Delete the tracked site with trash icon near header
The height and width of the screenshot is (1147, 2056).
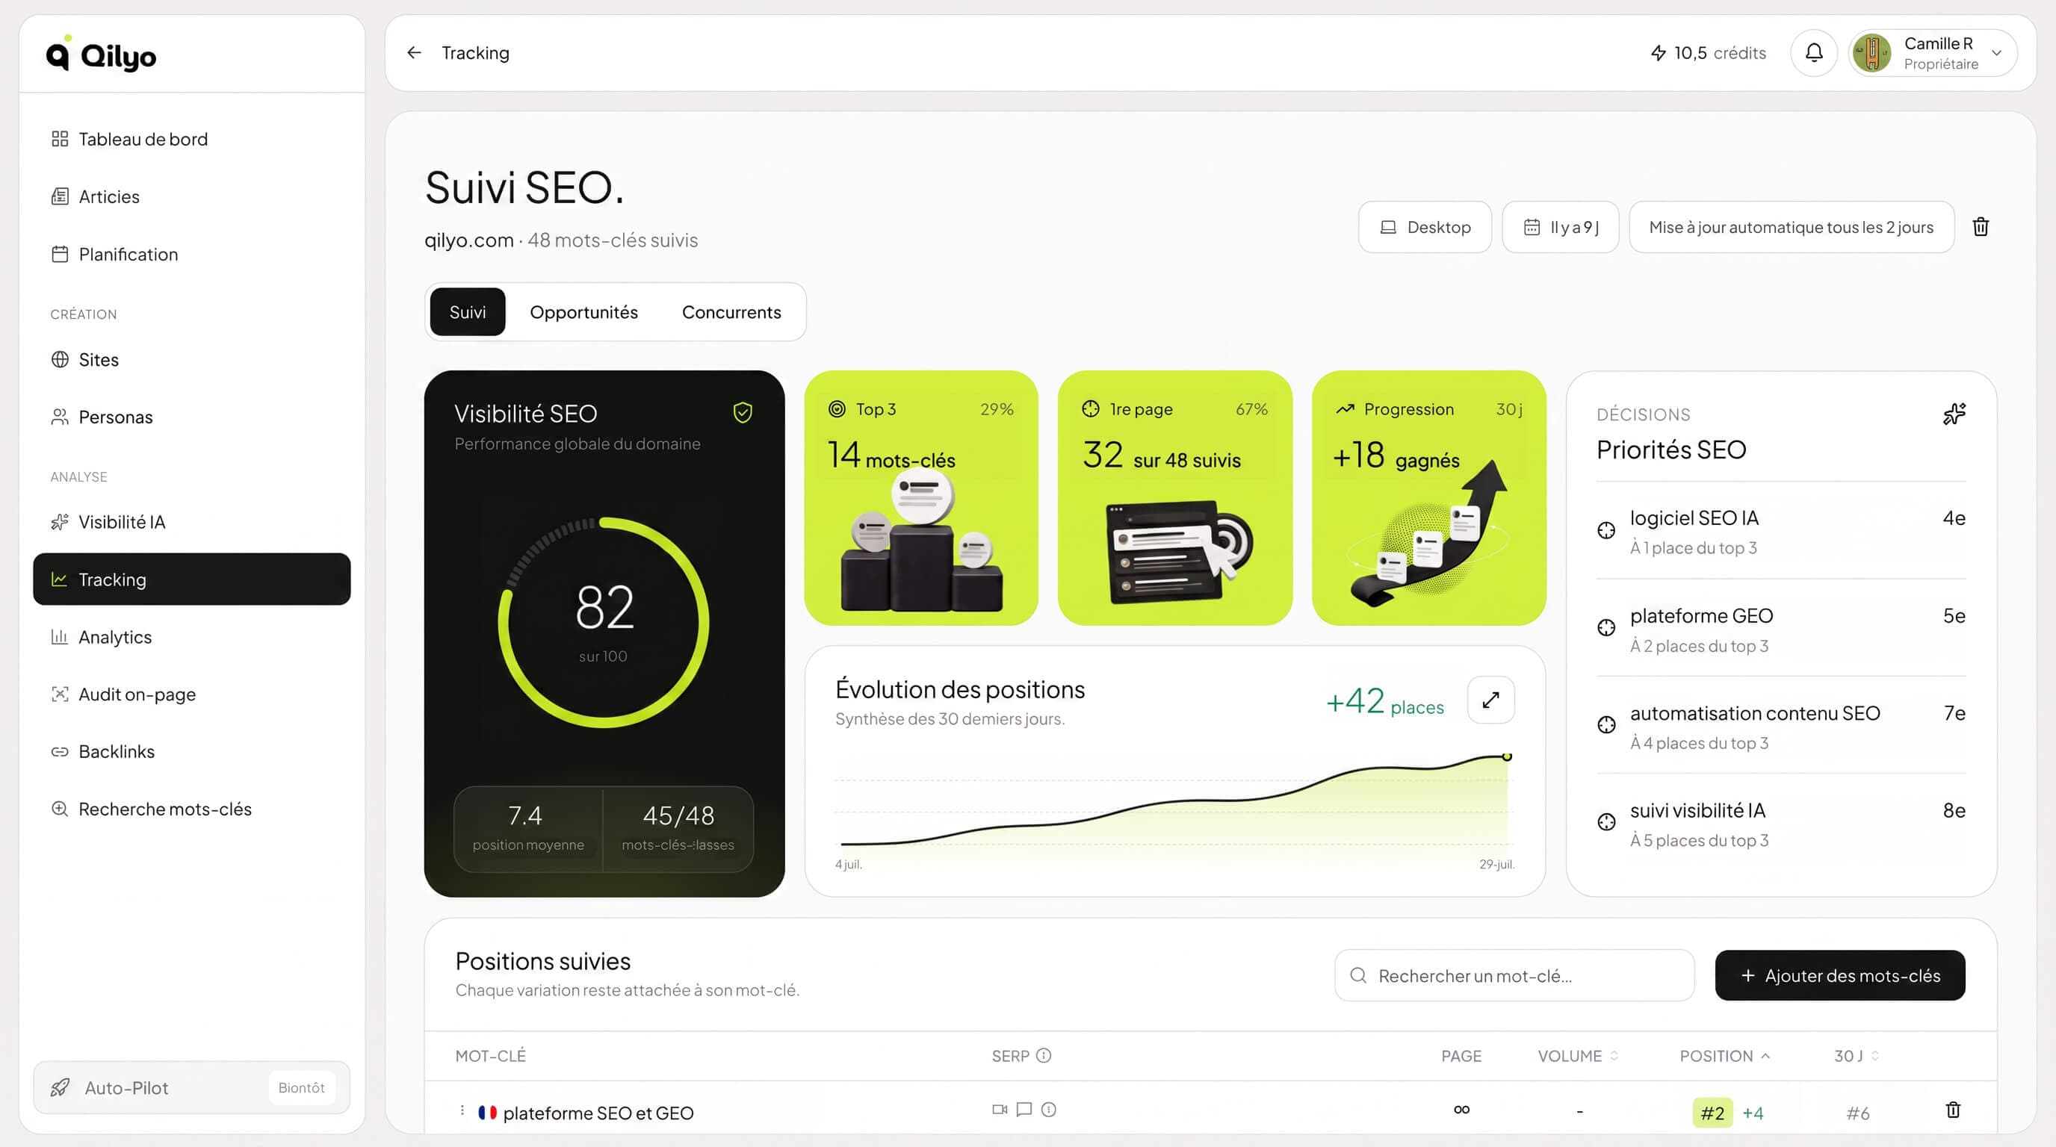pos(1981,227)
